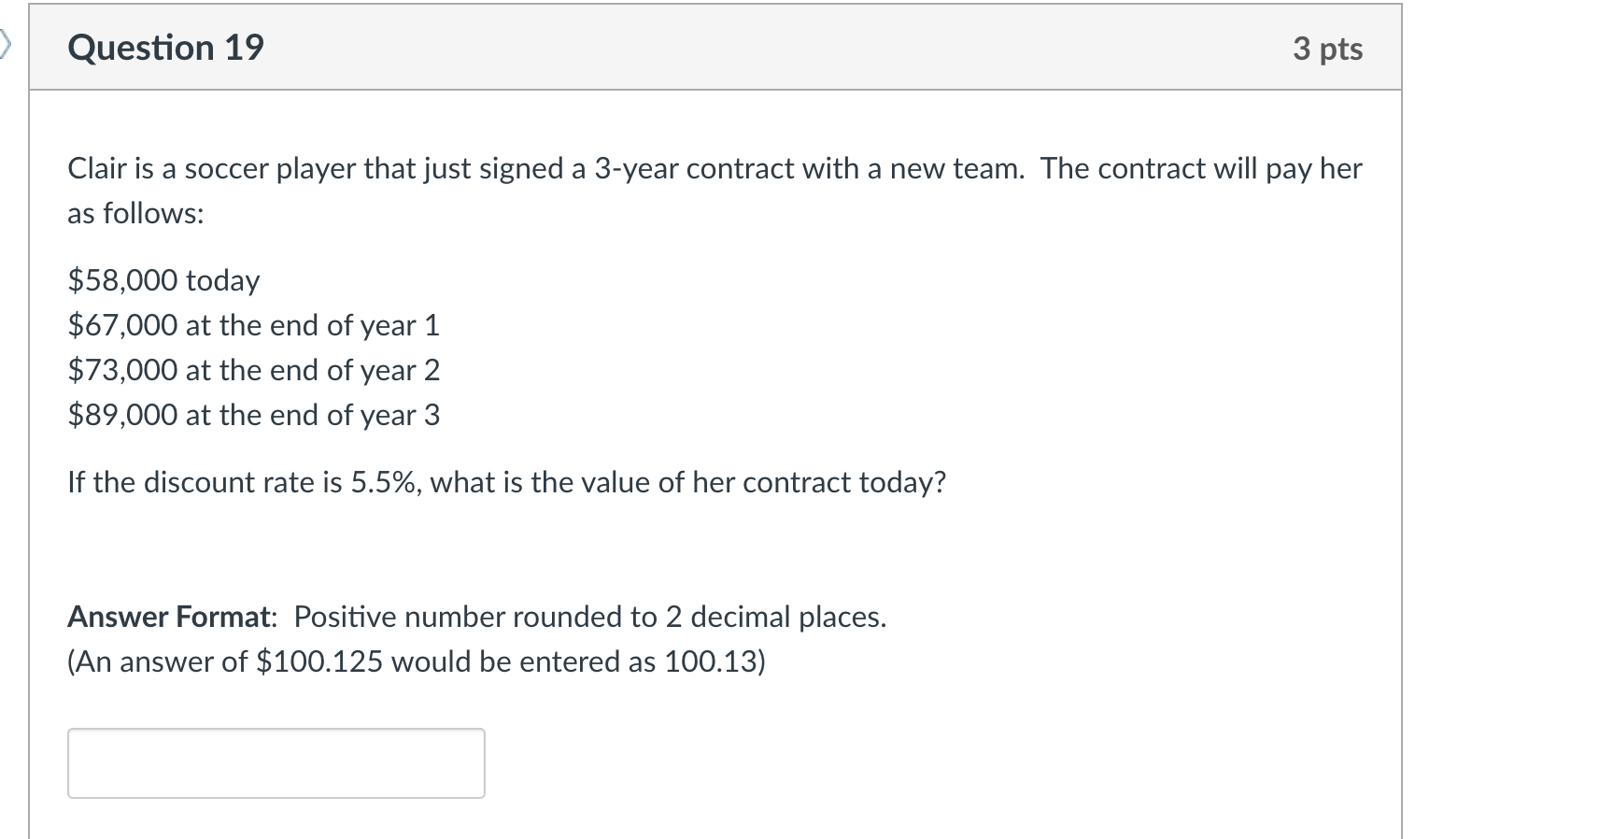Screen dimensions: 1599x839
Task: Click the gray Question 19 header bar
Action: 747,48
